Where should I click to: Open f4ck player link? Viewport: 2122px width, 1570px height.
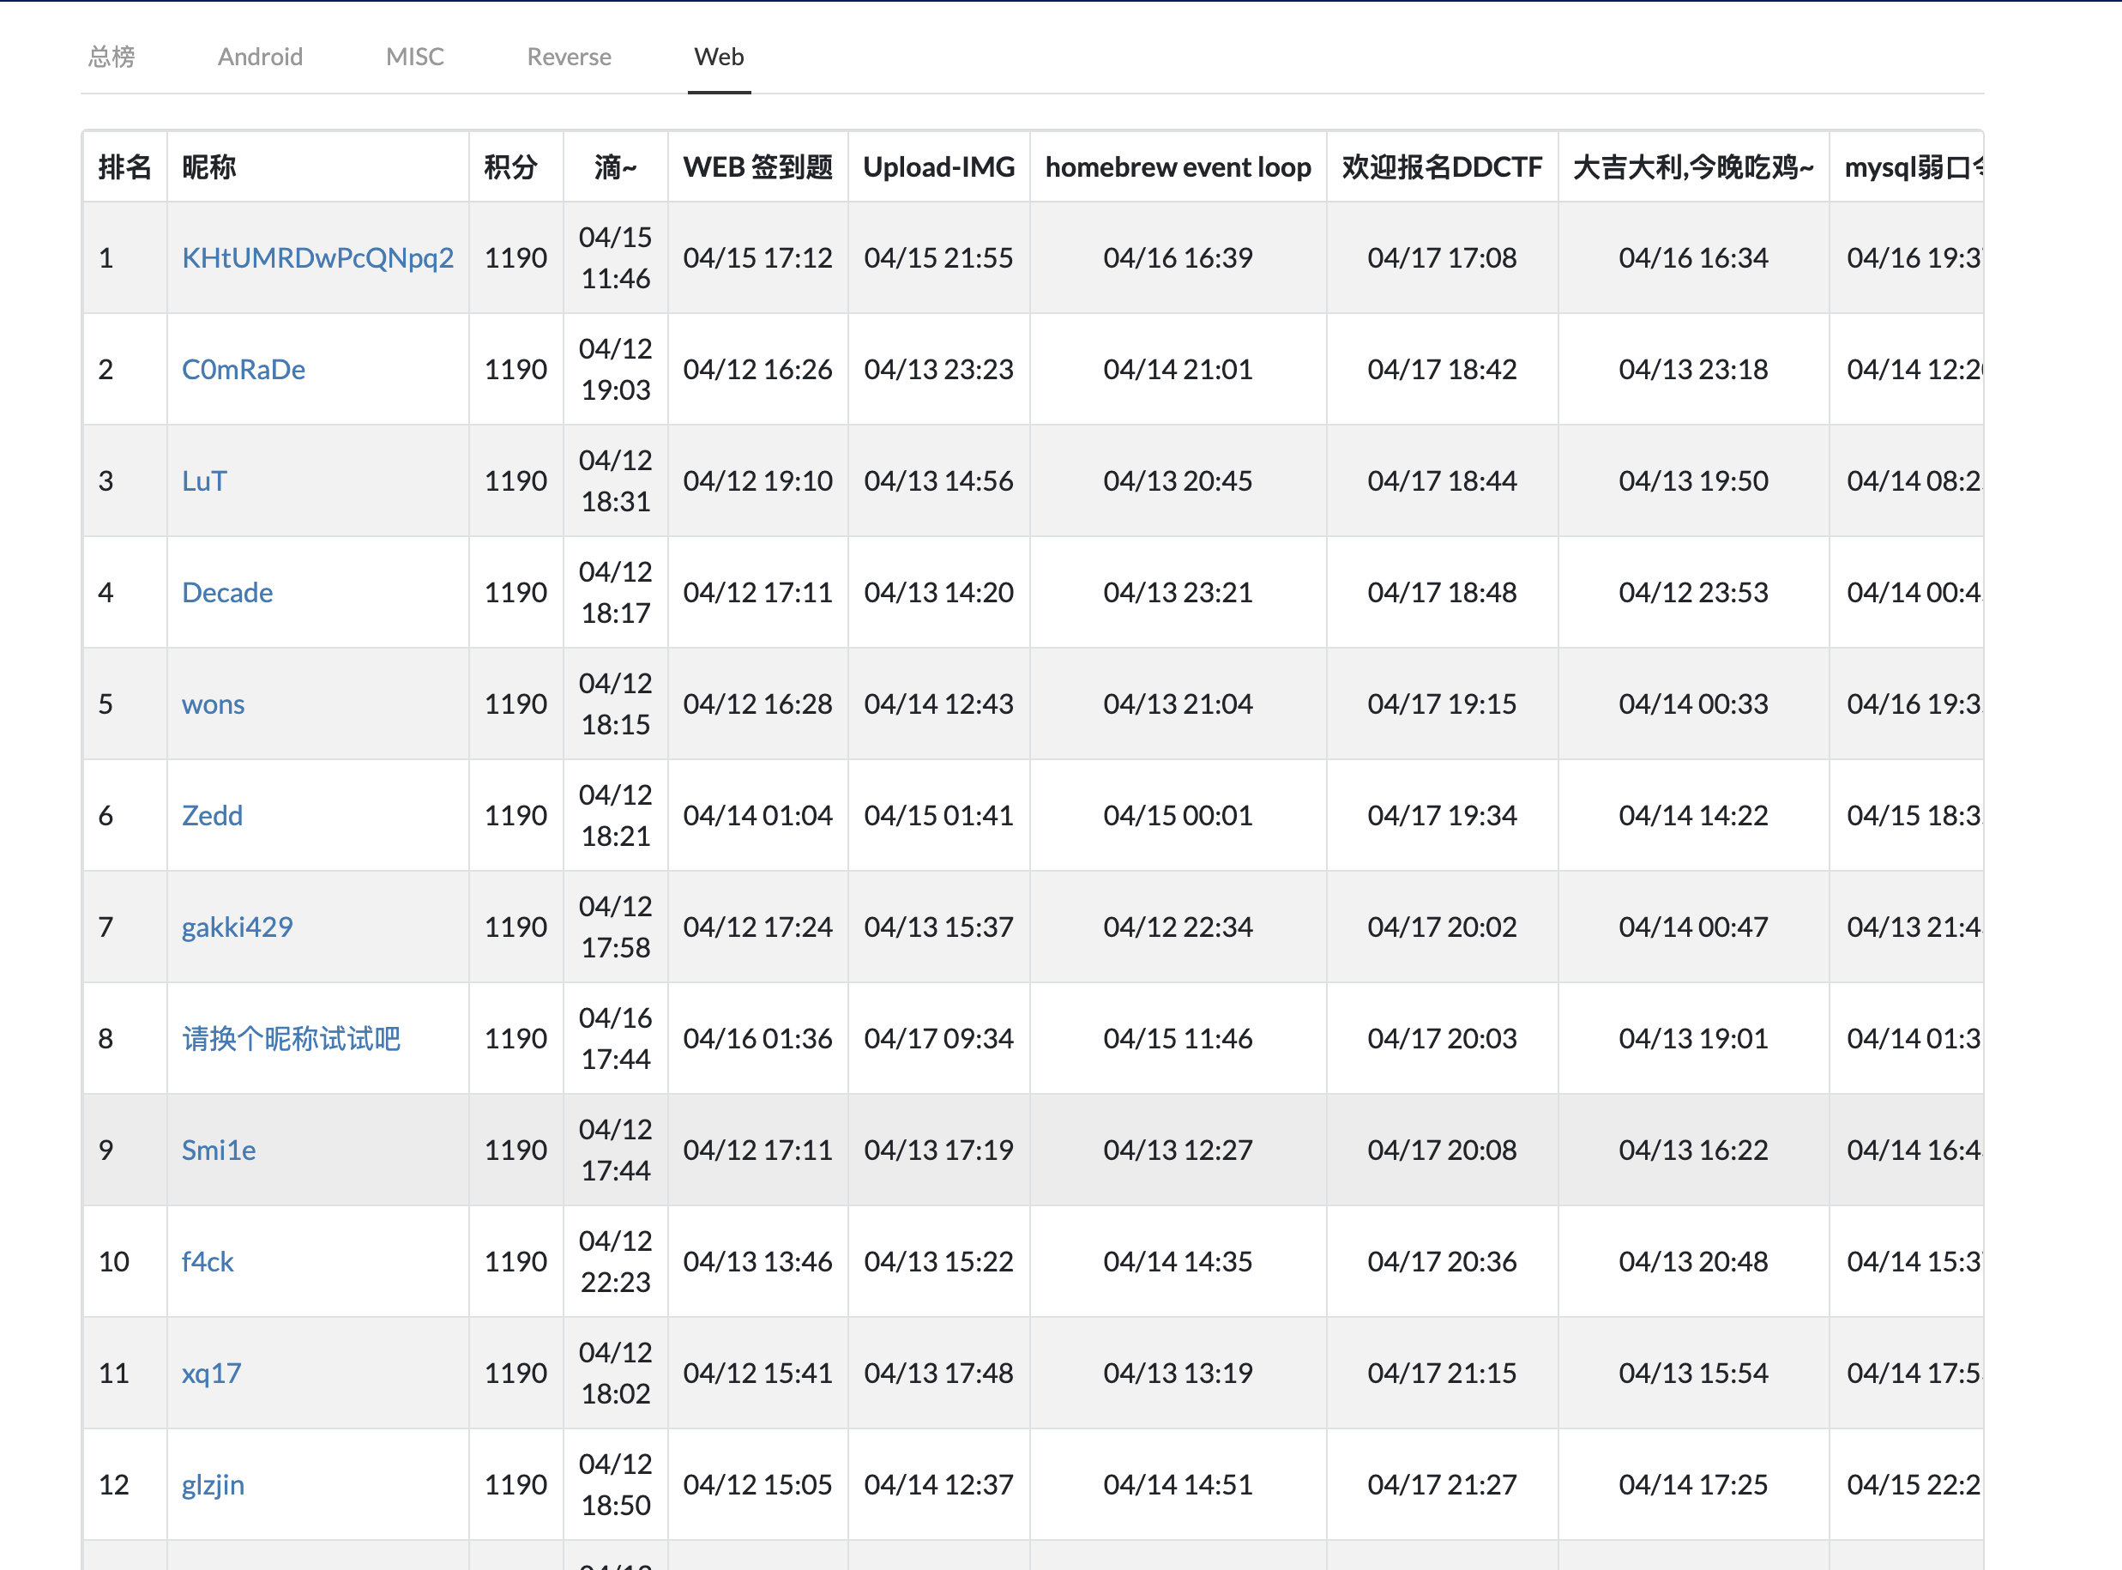(207, 1261)
